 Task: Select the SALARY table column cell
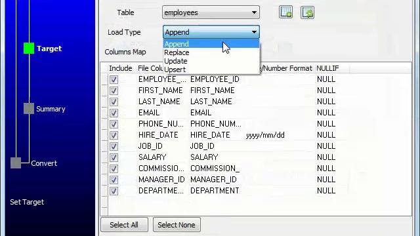(204, 157)
